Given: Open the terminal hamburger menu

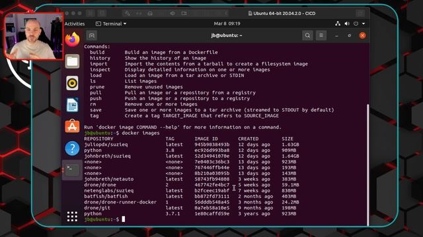Looking at the screenshot, I should 321,36.
